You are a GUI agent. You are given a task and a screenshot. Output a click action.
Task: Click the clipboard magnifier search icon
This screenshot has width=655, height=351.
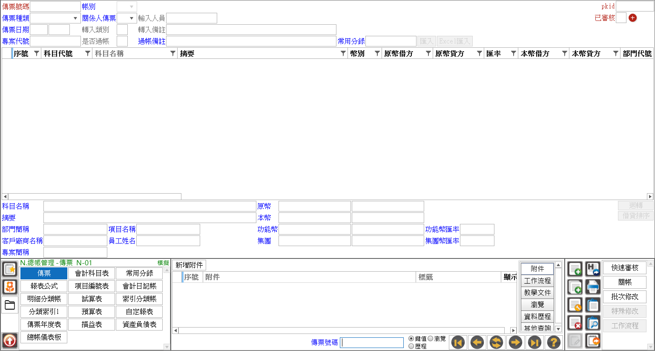pyautogui.click(x=593, y=323)
